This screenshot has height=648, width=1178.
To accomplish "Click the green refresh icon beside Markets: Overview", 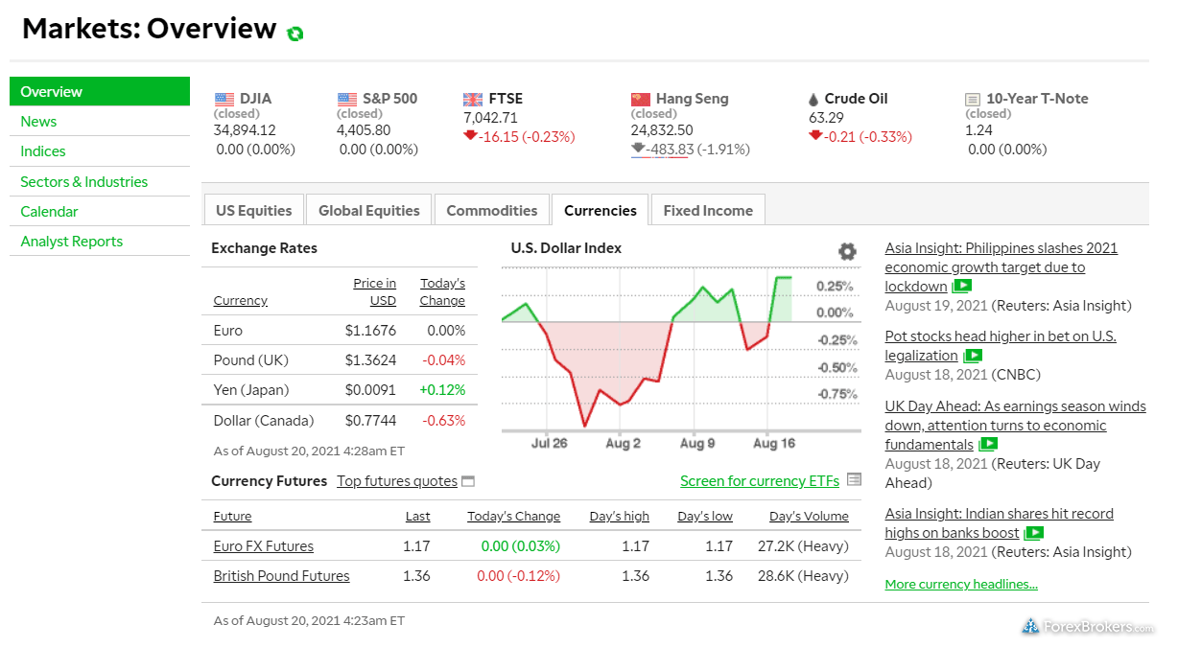I will click(x=295, y=34).
